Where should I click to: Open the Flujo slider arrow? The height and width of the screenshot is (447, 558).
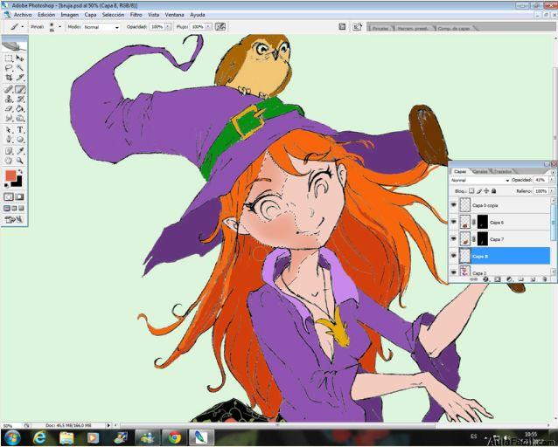(208, 27)
